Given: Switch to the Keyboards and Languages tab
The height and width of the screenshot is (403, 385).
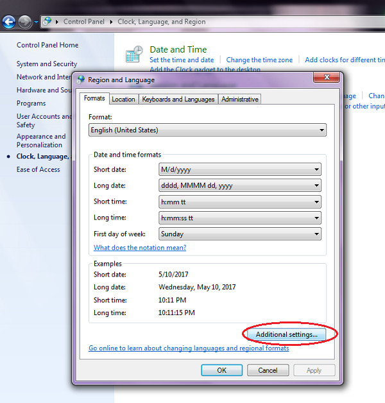Looking at the screenshot, I should (x=178, y=99).
